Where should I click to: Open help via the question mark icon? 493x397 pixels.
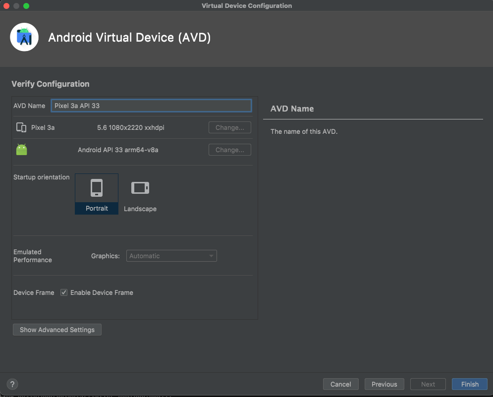pyautogui.click(x=12, y=384)
